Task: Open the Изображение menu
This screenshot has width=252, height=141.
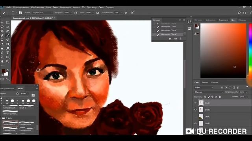Action: (37, 7)
